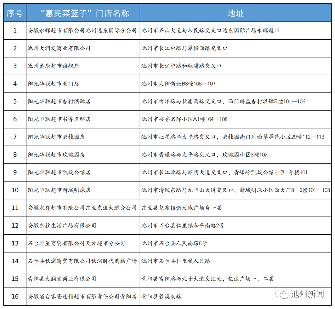The height and width of the screenshot is (309, 335).
Task: Select store name '池州盛唐超市旗舰店'
Action: click(x=53, y=66)
